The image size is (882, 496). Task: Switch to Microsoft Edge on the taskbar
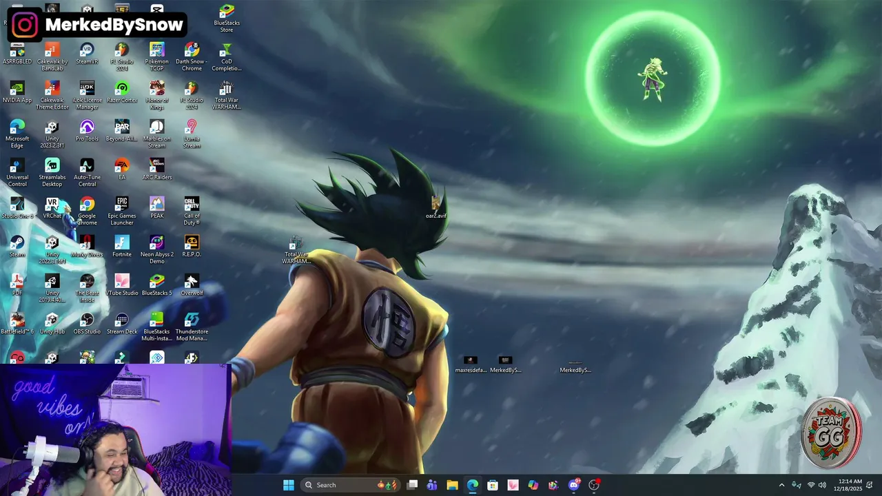pyautogui.click(x=473, y=485)
